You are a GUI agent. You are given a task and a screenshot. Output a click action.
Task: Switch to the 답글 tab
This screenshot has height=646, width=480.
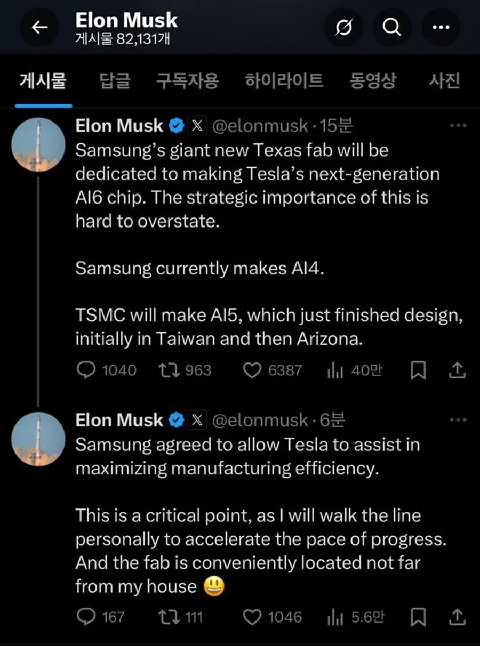click(115, 81)
